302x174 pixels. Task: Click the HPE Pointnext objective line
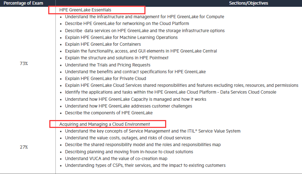pyautogui.click(x=117, y=58)
